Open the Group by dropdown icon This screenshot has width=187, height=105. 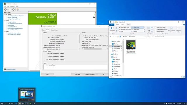point(152,27)
